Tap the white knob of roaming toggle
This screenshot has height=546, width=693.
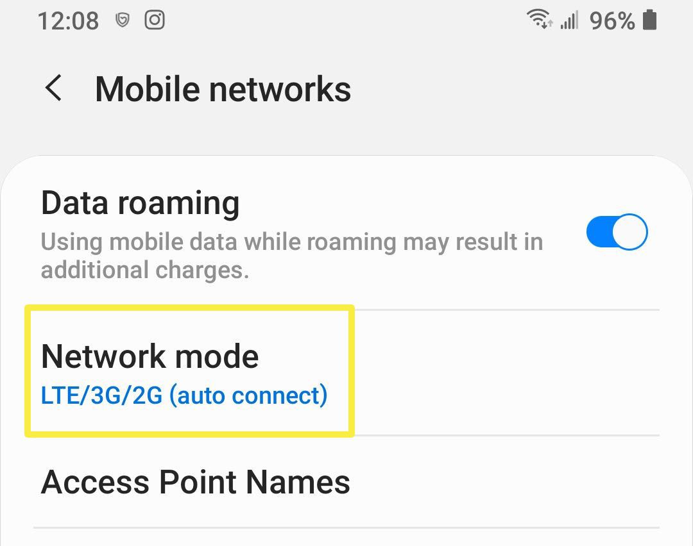pos(630,232)
